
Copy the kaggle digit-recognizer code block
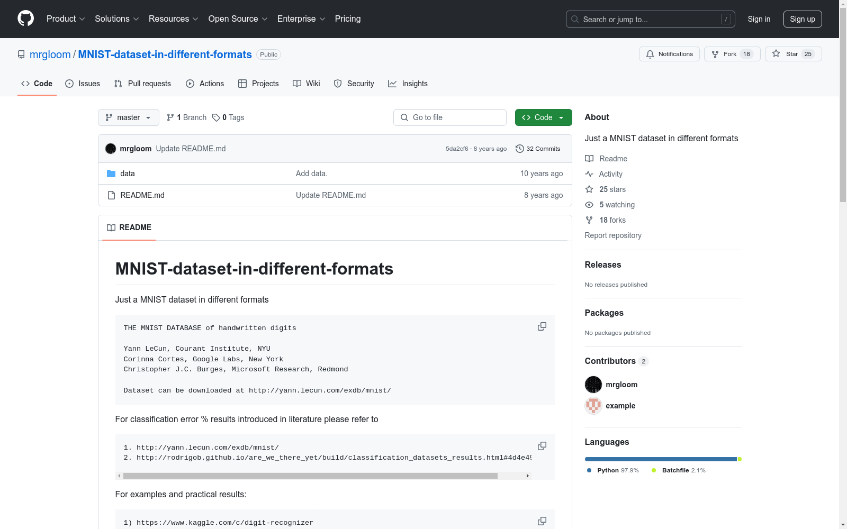pos(542,521)
